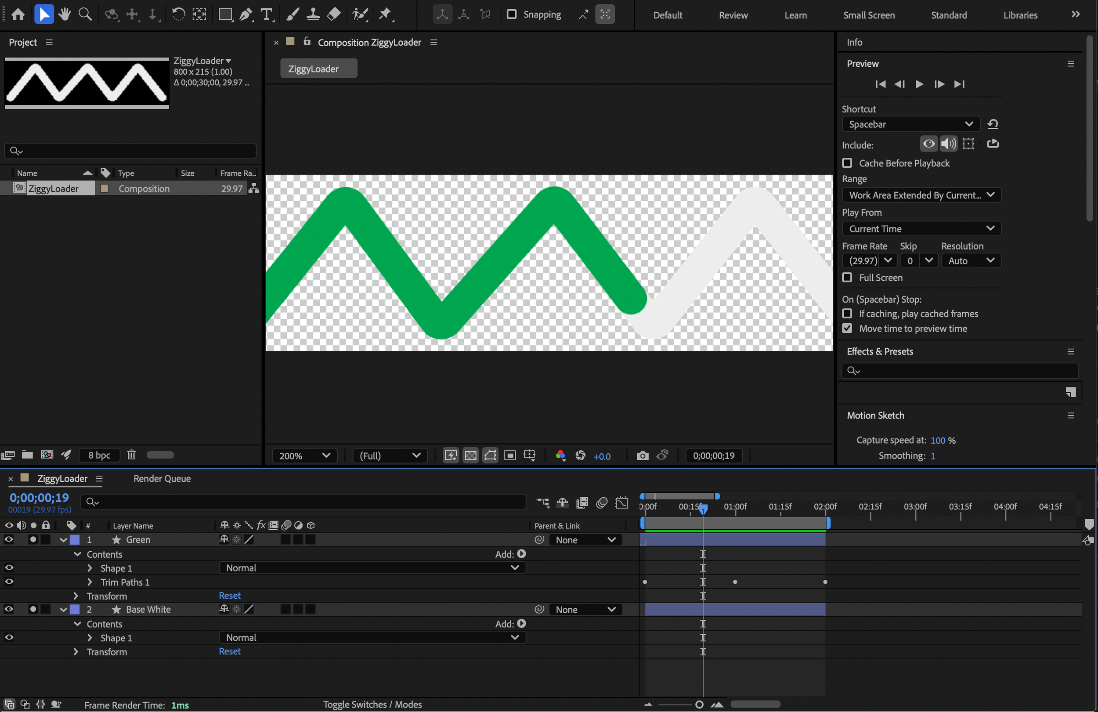Image resolution: width=1098 pixels, height=712 pixels.
Task: Hide the Base White layer
Action: tap(9, 609)
